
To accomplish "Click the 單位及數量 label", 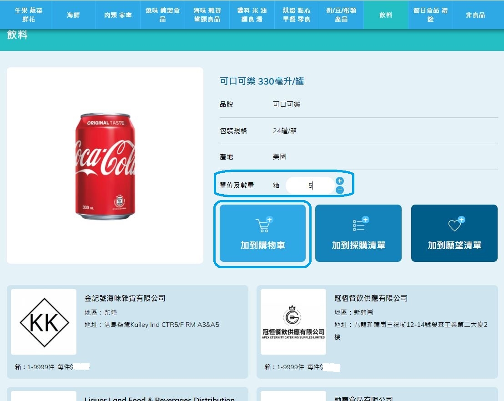I will [237, 185].
